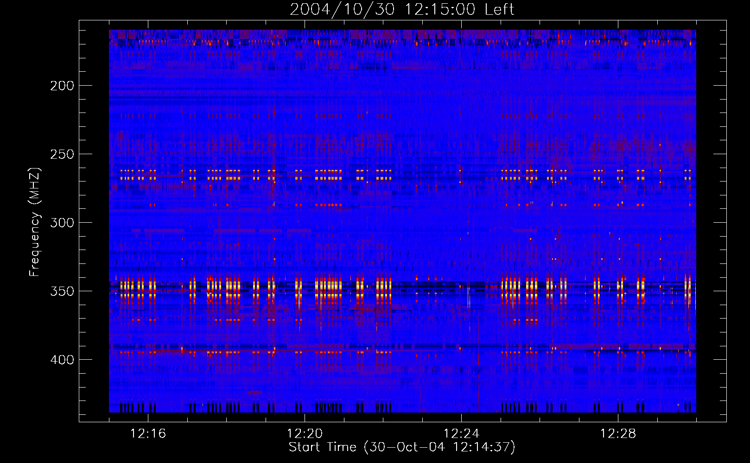The width and height of the screenshot is (750, 463).
Task: Click the 12:16 time tick label
Action: point(148,434)
